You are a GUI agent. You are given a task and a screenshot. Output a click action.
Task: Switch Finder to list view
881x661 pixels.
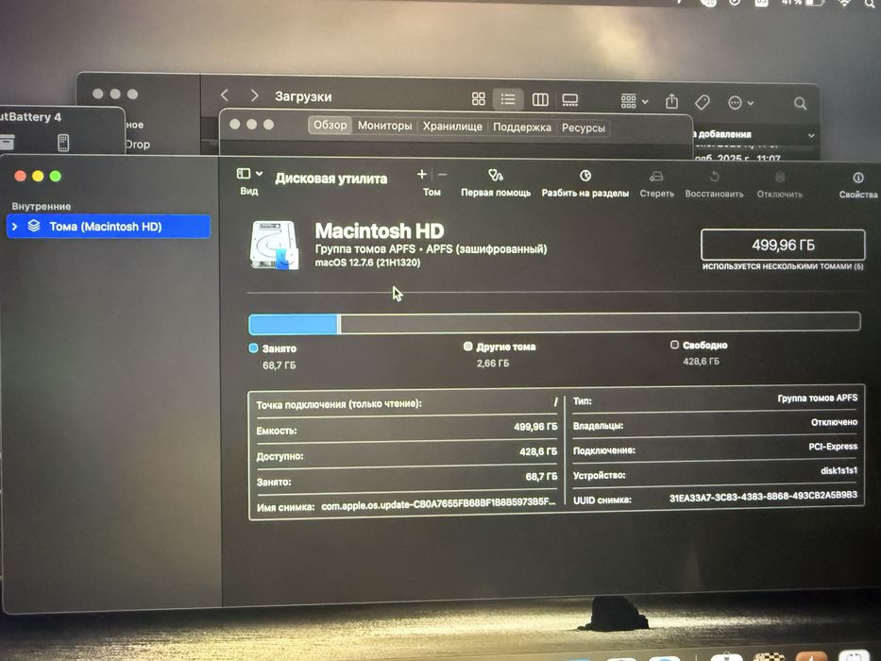coord(508,99)
